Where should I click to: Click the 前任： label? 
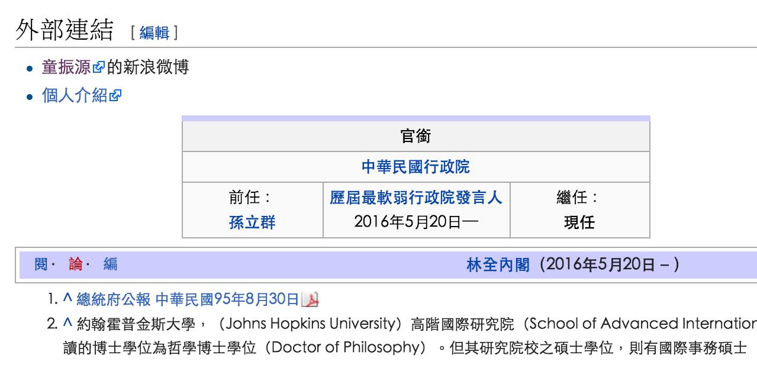pos(250,197)
